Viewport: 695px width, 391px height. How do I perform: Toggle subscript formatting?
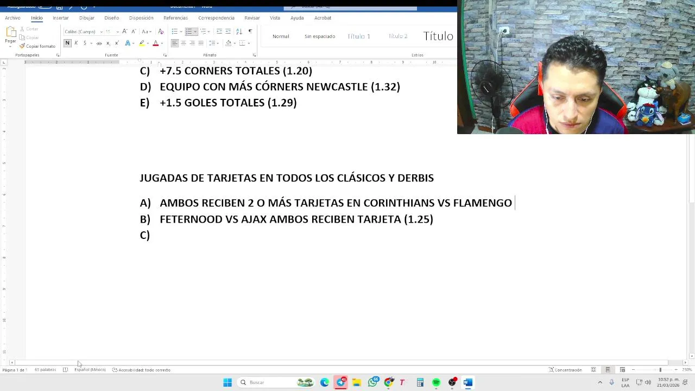[108, 43]
